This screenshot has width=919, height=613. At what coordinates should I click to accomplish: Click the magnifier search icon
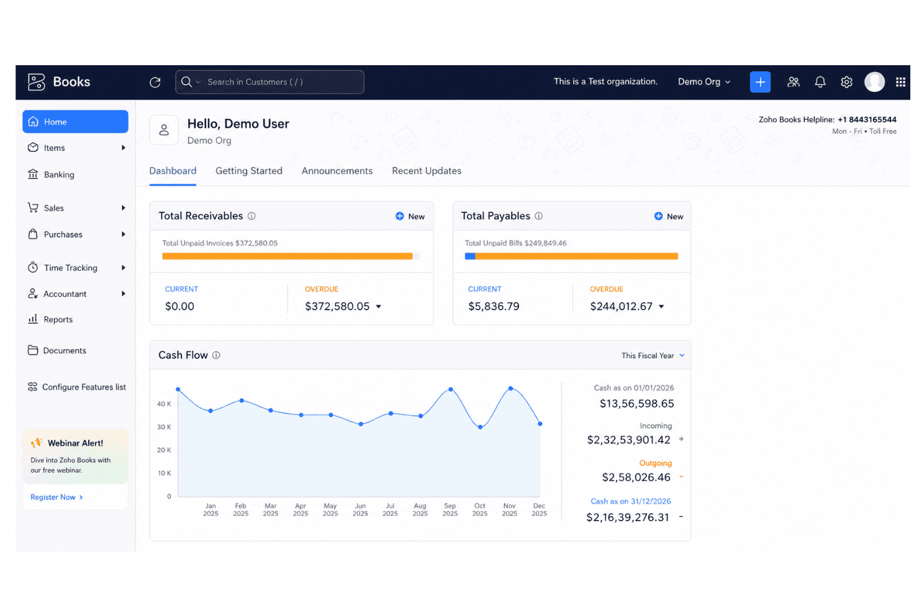point(186,82)
